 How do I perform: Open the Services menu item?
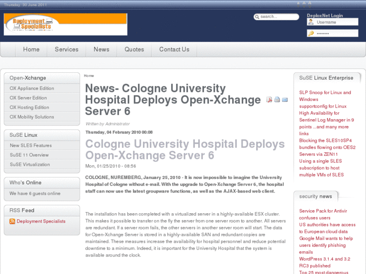[x=66, y=49]
